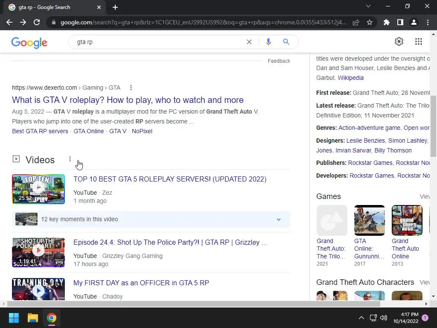Image resolution: width=437 pixels, height=328 pixels.
Task: Open Grand Theft Auto: The Trilogy game card
Action: point(332,236)
